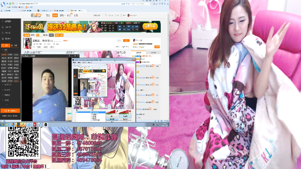The width and height of the screenshot is (301, 169).
Task: Open the Sogou browser from the taskbar
Action: (40, 124)
